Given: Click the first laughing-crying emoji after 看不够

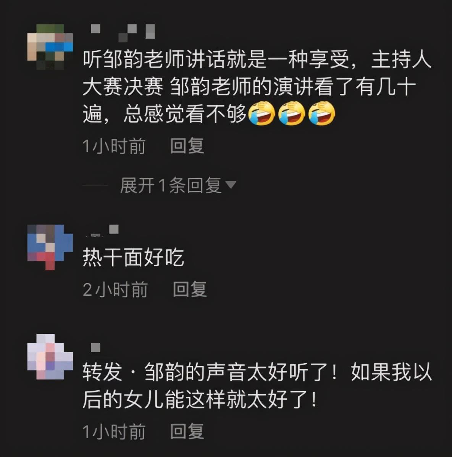Looking at the screenshot, I should (262, 113).
